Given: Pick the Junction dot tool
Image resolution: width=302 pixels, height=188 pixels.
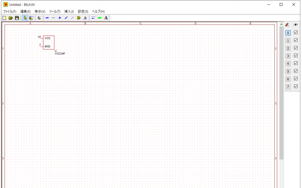Looking at the screenshot, I should (x=60, y=18).
